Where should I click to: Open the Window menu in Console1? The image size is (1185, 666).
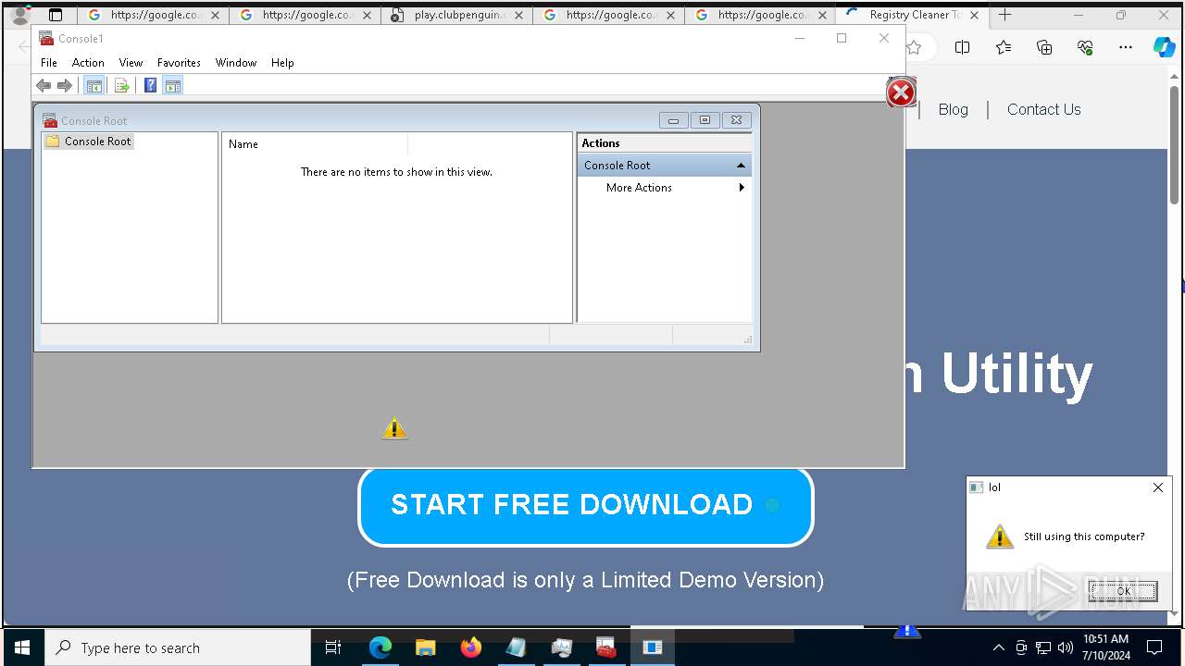click(x=236, y=63)
